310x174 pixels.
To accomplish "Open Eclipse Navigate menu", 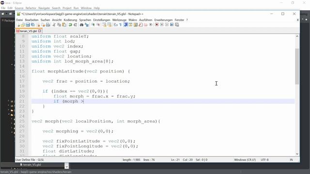I will click(x=44, y=8).
